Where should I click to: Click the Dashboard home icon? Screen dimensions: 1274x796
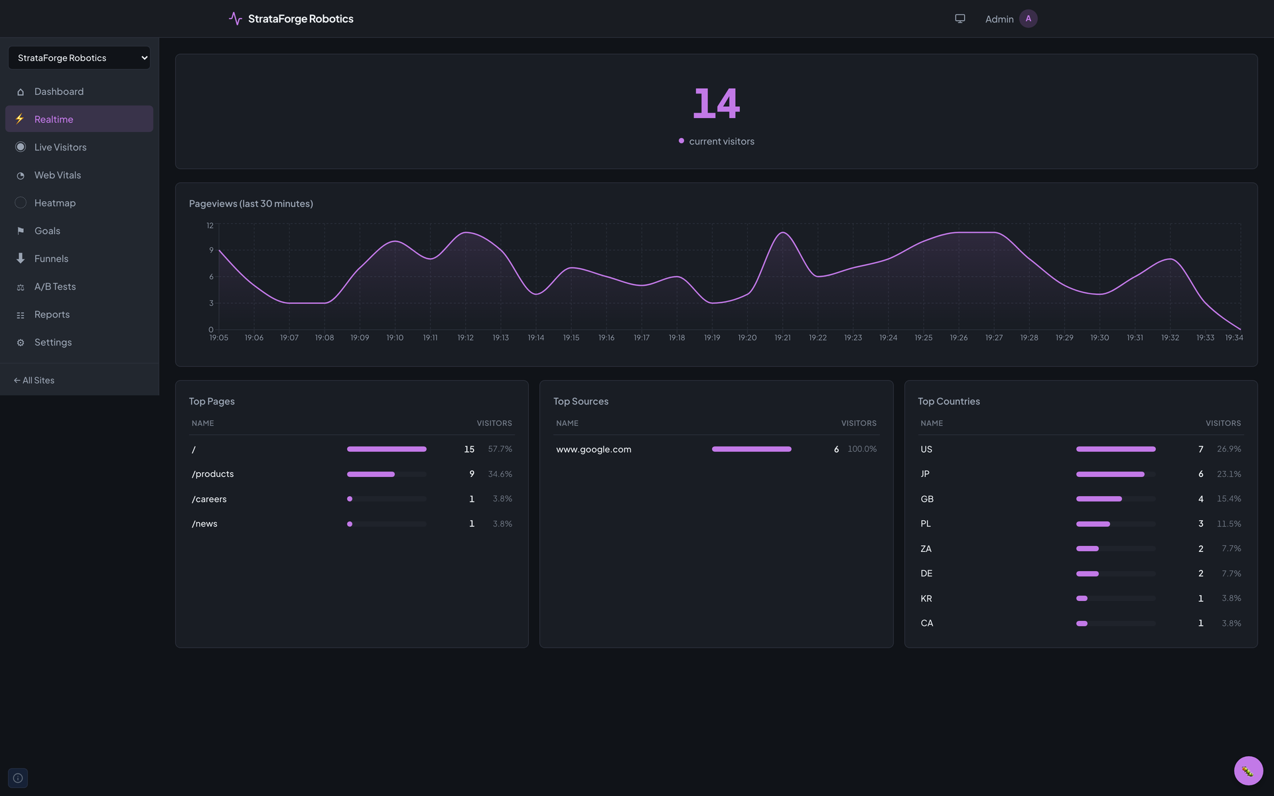pos(21,92)
